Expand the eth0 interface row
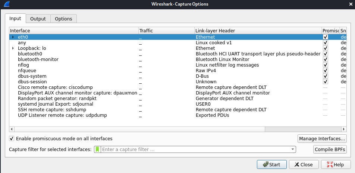 pyautogui.click(x=13, y=37)
